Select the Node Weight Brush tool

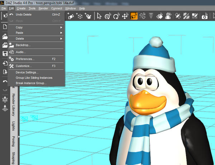pos(186,16)
